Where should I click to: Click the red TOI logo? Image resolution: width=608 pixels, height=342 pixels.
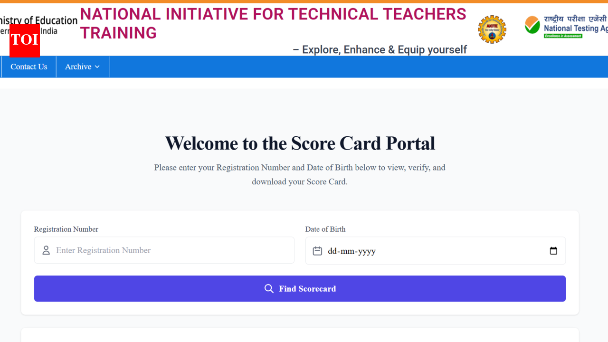click(x=24, y=40)
